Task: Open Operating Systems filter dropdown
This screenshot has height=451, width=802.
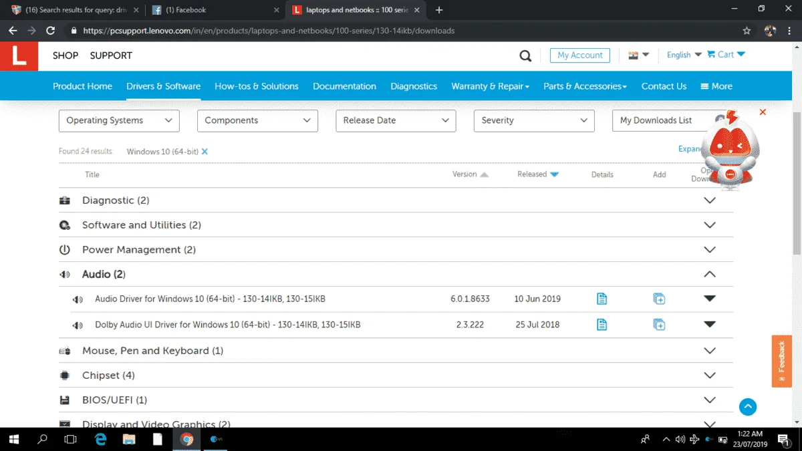Action: [119, 120]
